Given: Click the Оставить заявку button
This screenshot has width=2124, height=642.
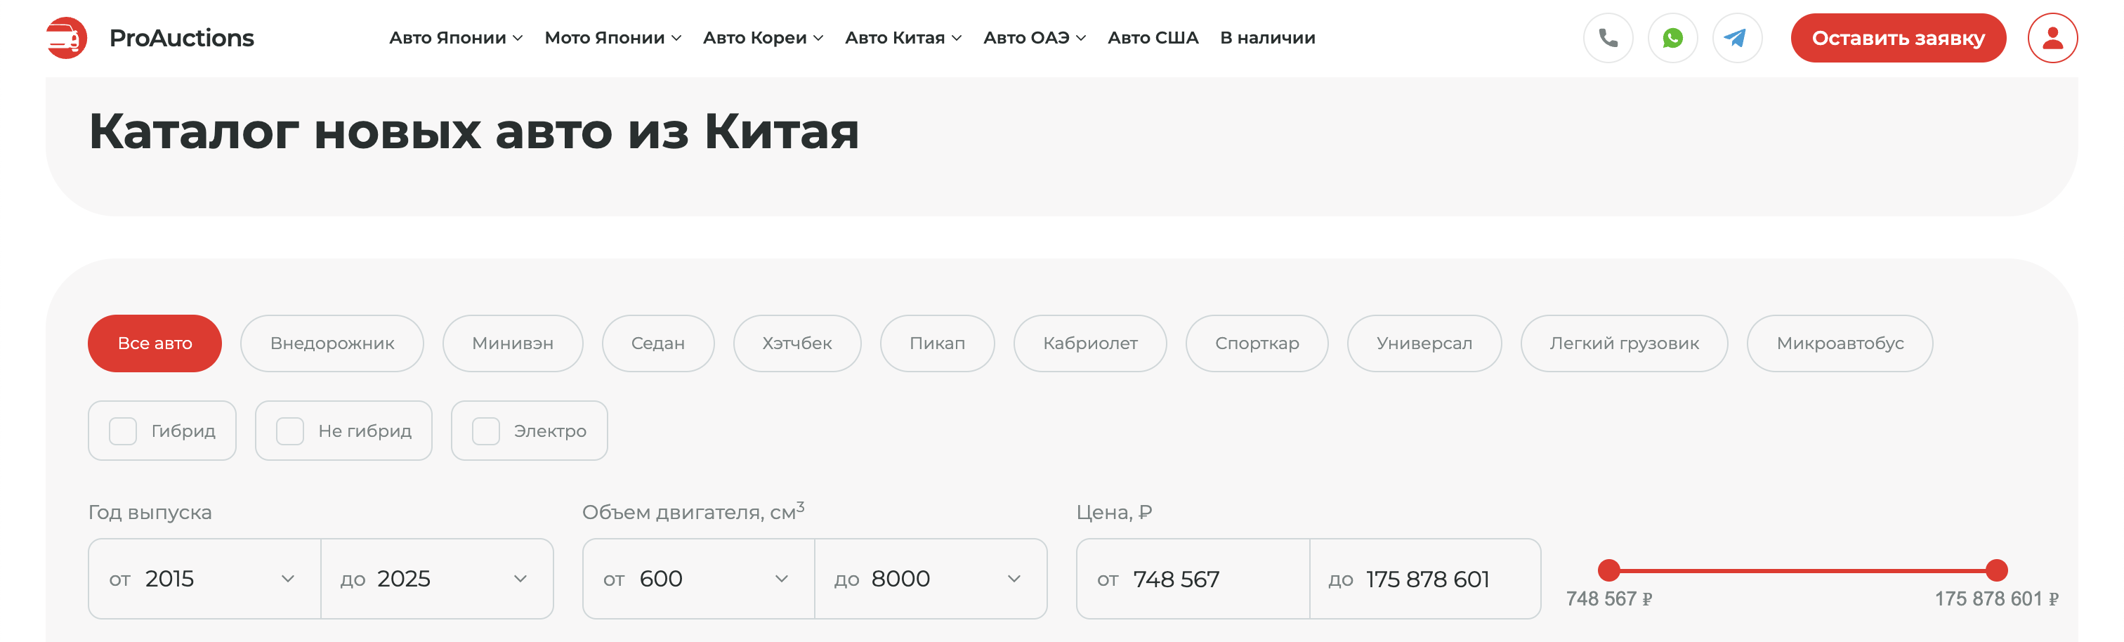Looking at the screenshot, I should coord(1898,38).
